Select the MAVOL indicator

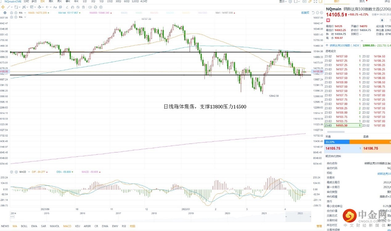click(55, 226)
